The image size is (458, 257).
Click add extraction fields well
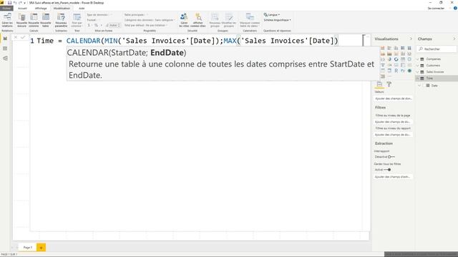(393, 177)
